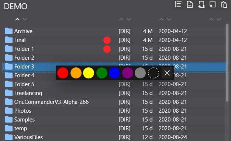Select the Folder 4 name
The width and height of the screenshot is (231, 141).
(24, 75)
